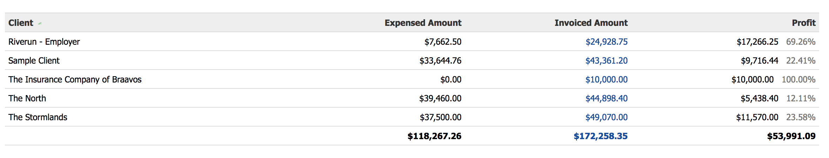Click Riverun profit percentage 69.26%
The width and height of the screenshot is (829, 158).
pos(801,42)
